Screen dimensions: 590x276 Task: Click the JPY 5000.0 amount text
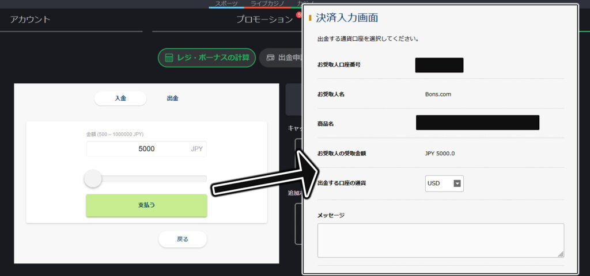click(440, 153)
